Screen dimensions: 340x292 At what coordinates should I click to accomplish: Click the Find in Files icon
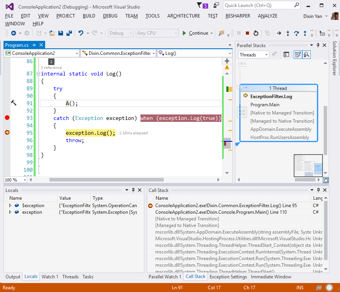point(221,33)
